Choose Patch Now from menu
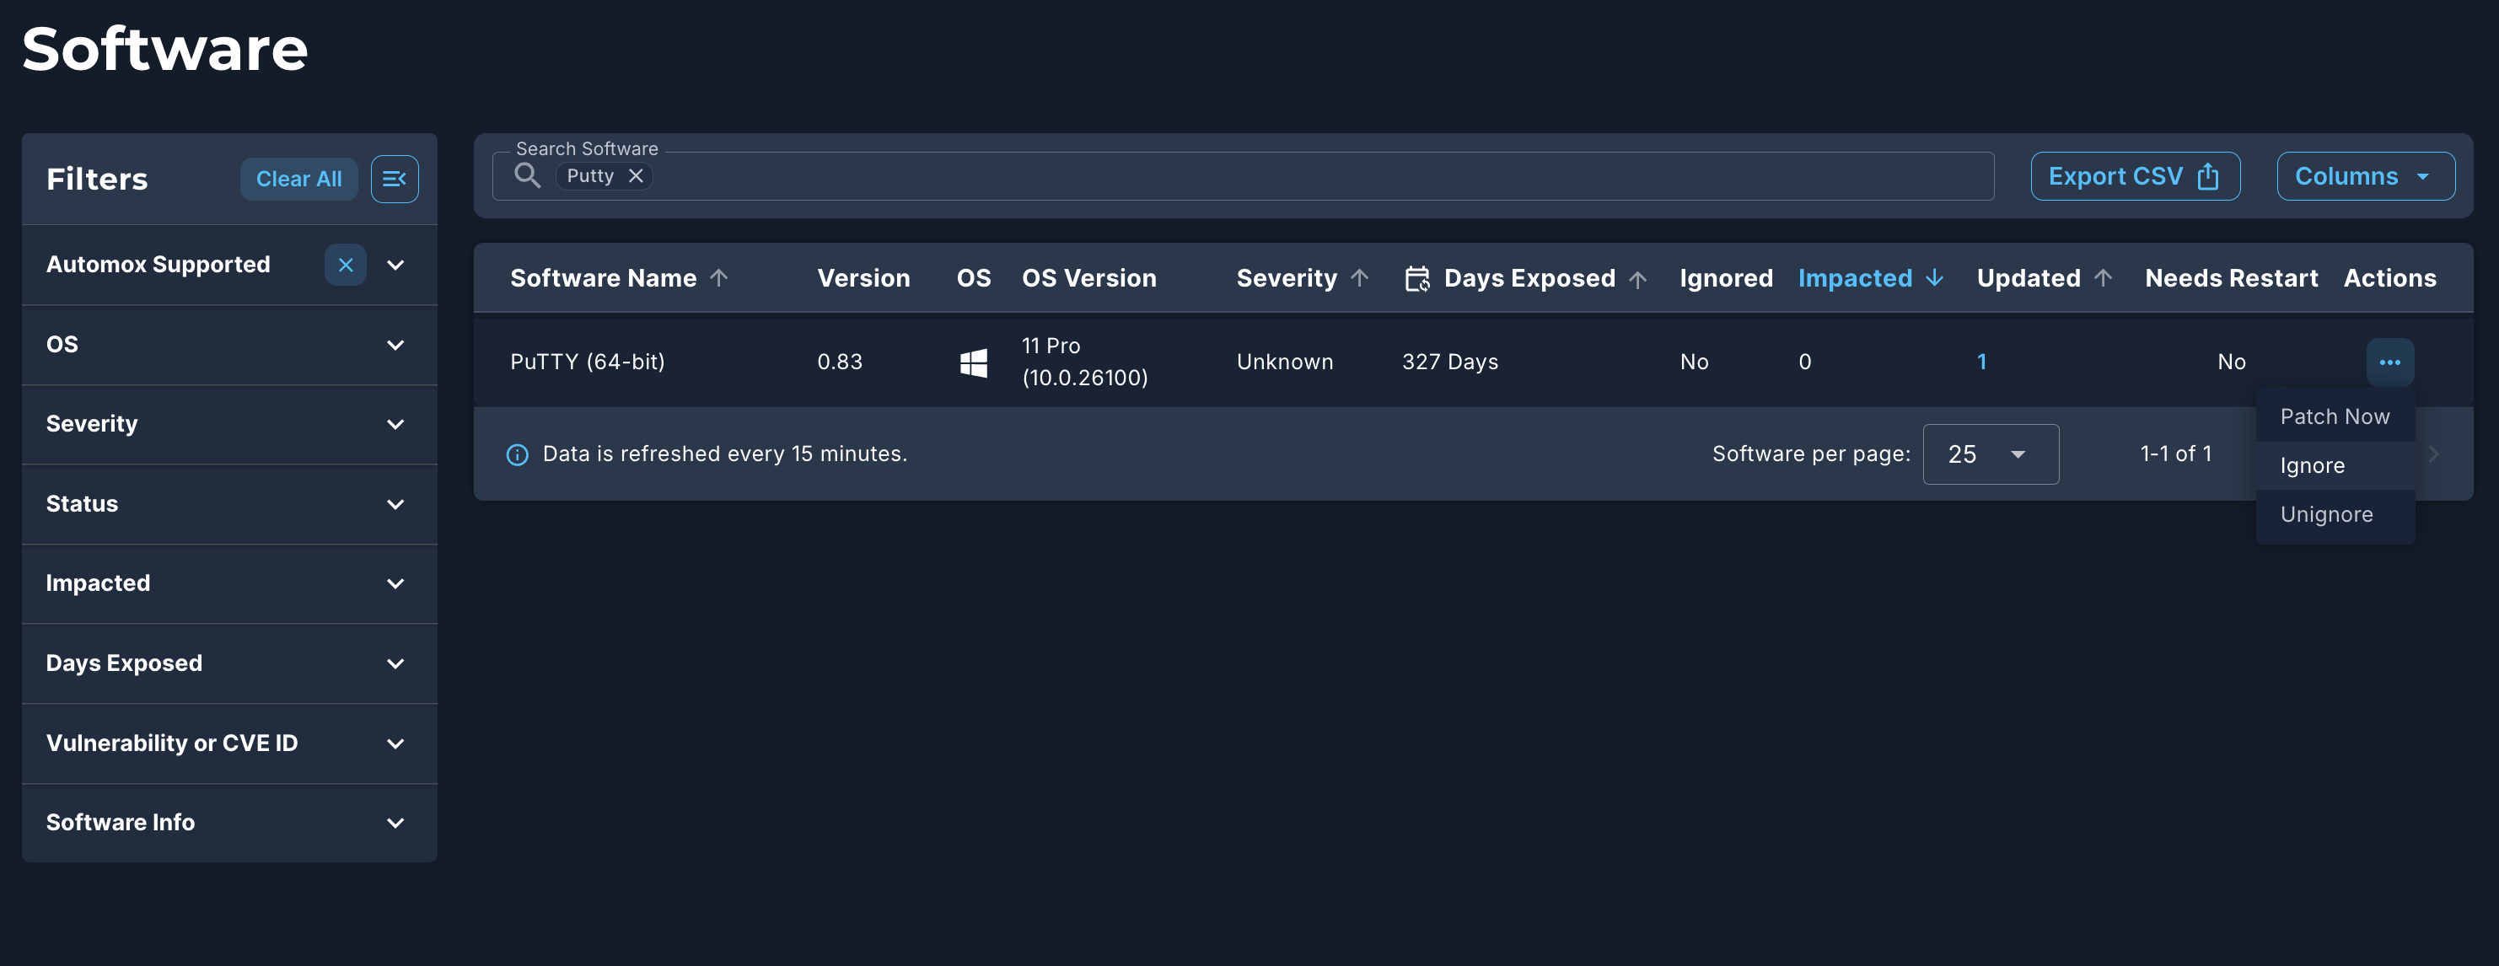Screen dimensions: 2499x966 2334,416
